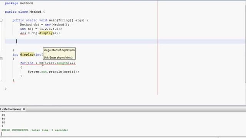246x138 pixels.
Task: Click the 'BUILD SUCCESSFUL' output line
Action: [x=35, y=130]
